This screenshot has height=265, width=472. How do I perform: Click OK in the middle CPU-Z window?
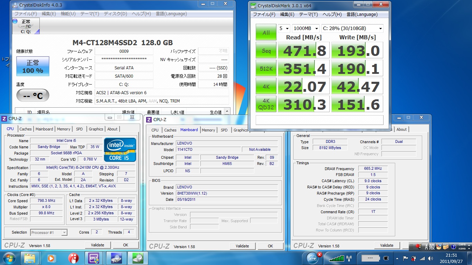270,246
